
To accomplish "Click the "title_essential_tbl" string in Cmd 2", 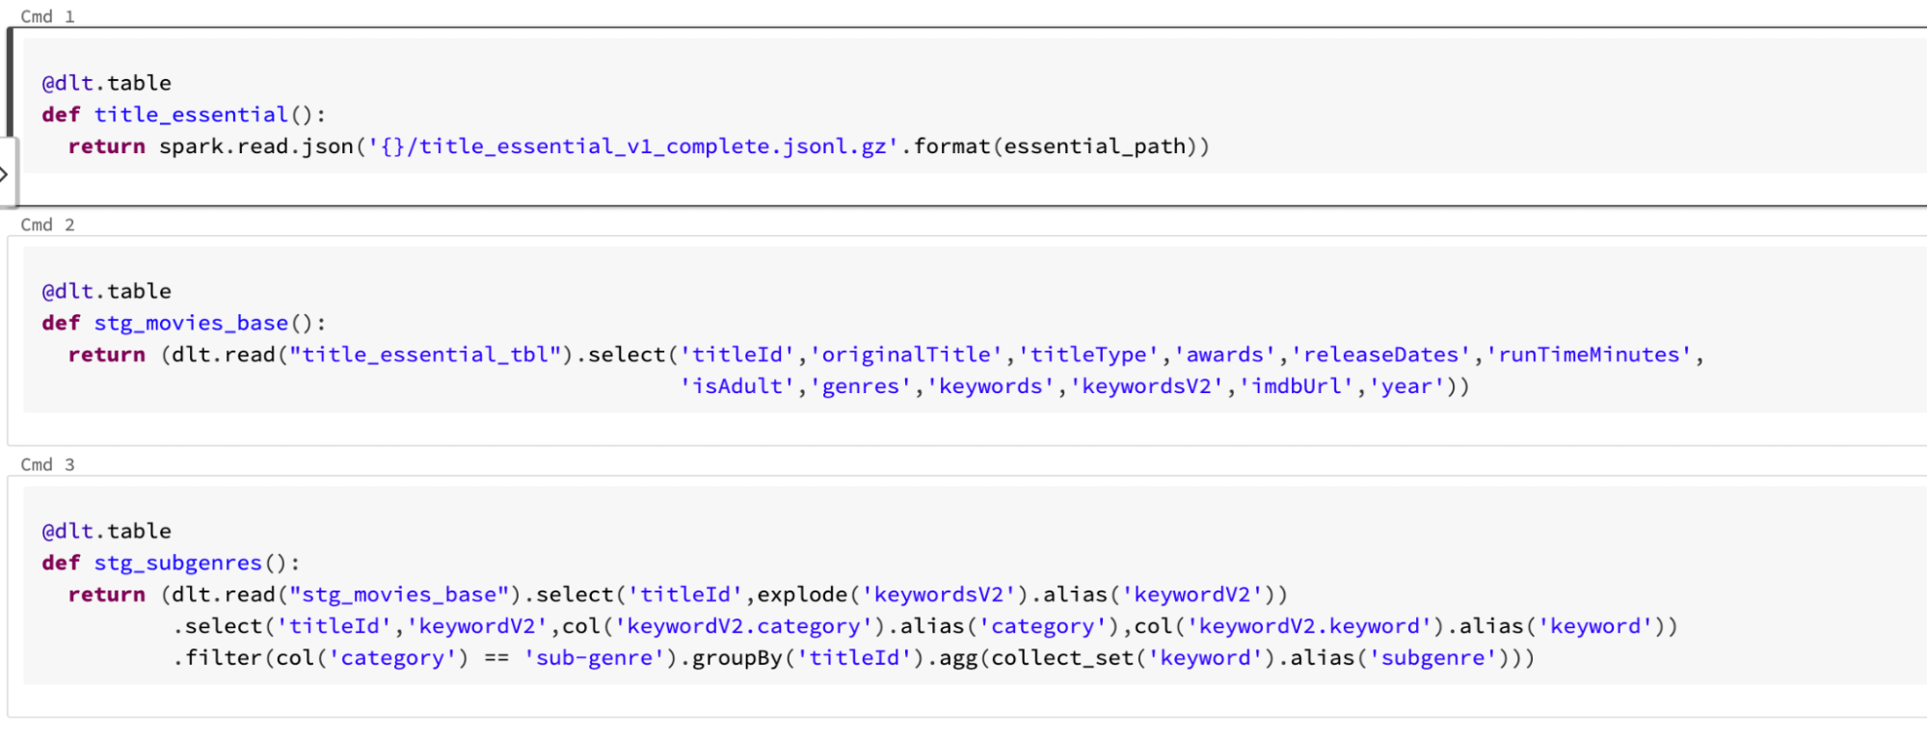I will tap(425, 355).
